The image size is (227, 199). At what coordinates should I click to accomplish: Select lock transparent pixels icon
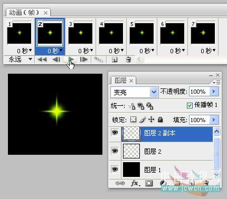(133, 120)
